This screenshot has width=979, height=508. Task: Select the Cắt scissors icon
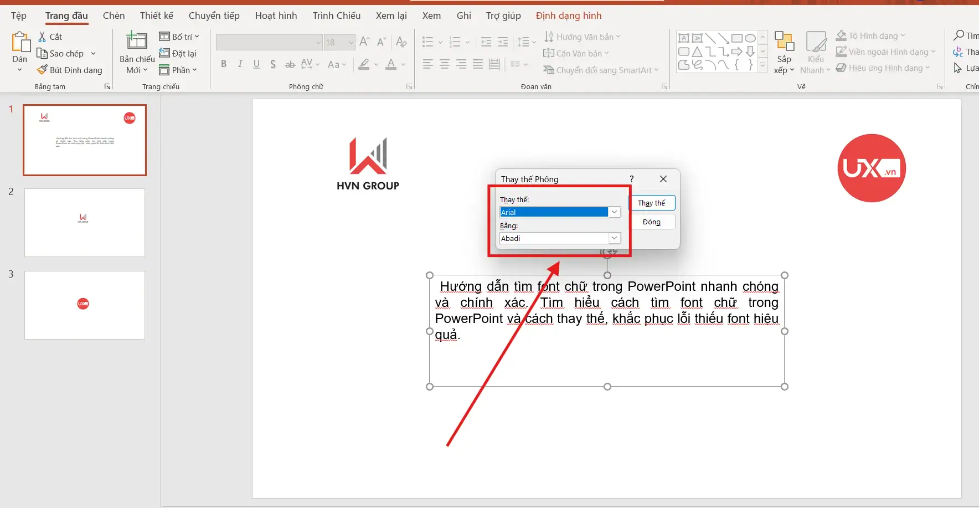point(41,37)
